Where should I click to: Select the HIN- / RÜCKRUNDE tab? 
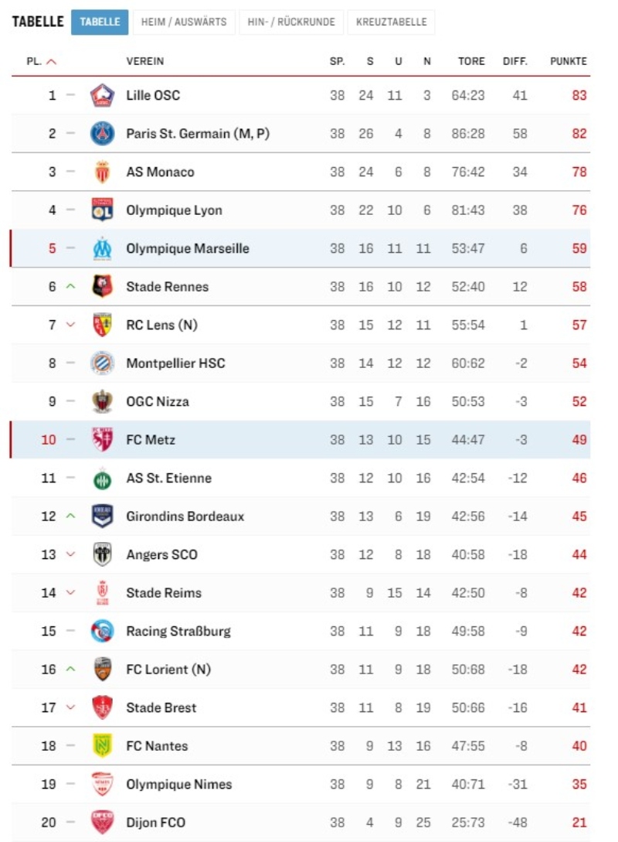pyautogui.click(x=291, y=22)
